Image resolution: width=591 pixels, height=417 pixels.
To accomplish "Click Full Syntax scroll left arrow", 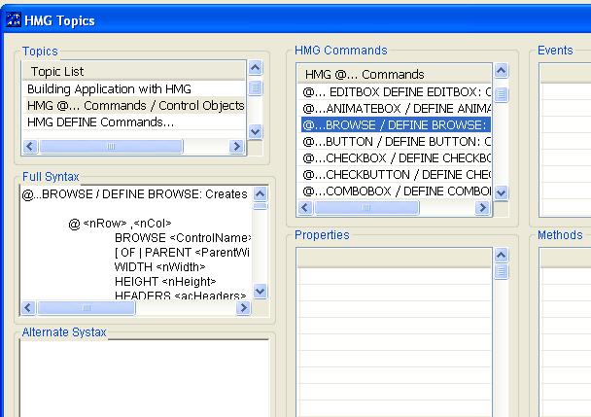I will click(x=28, y=308).
